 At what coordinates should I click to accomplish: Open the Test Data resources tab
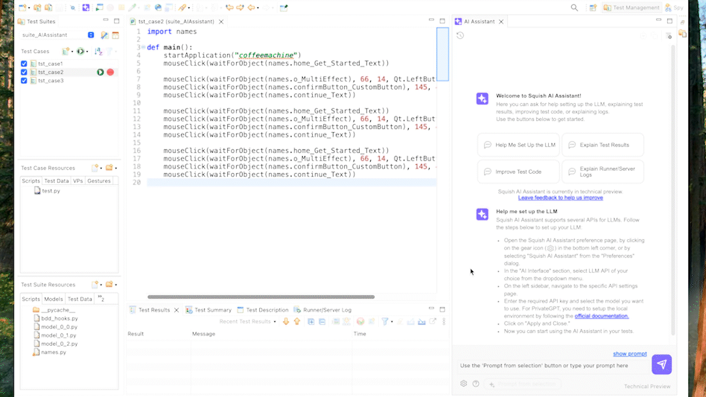coord(56,181)
